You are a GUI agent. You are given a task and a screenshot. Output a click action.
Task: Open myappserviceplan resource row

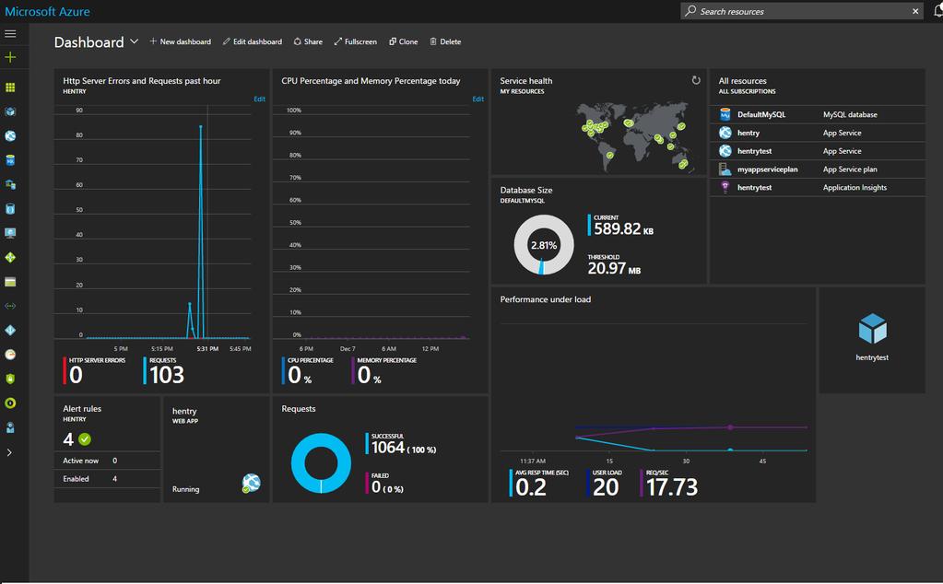tap(818, 169)
